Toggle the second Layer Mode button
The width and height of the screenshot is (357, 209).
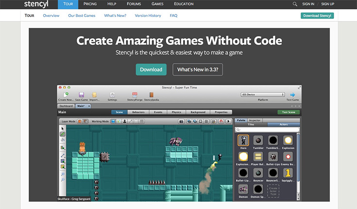point(85,122)
